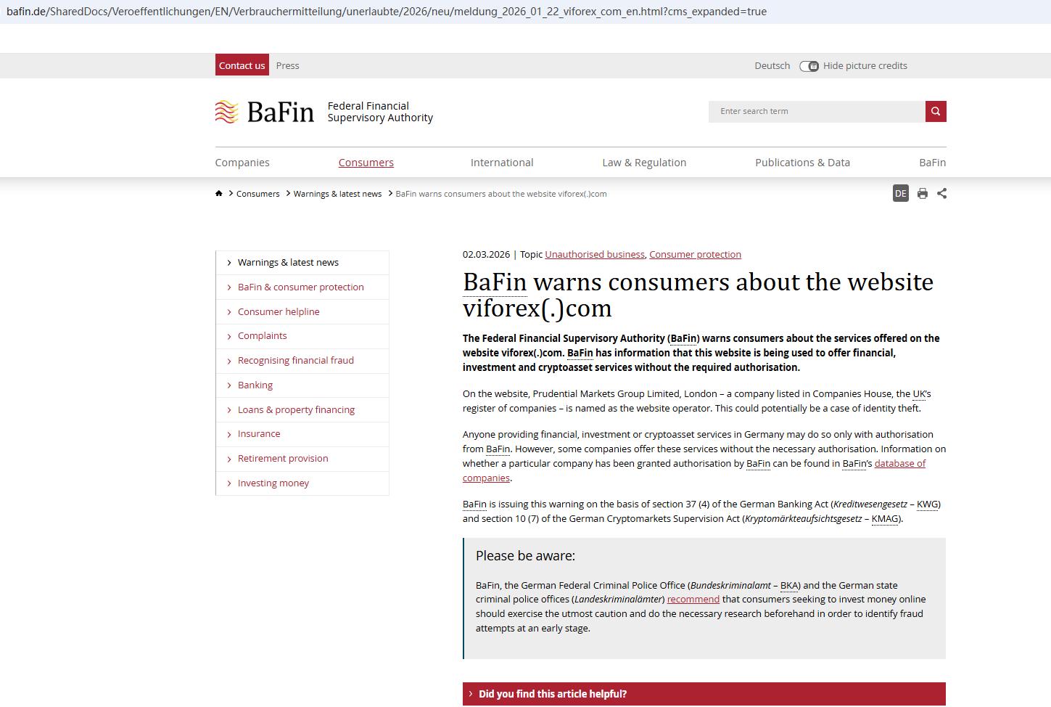Switch to German via DE icon

pyautogui.click(x=900, y=194)
